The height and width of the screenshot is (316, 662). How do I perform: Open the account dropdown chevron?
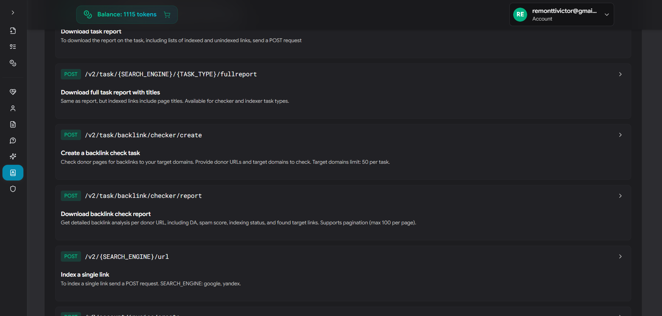(x=607, y=15)
